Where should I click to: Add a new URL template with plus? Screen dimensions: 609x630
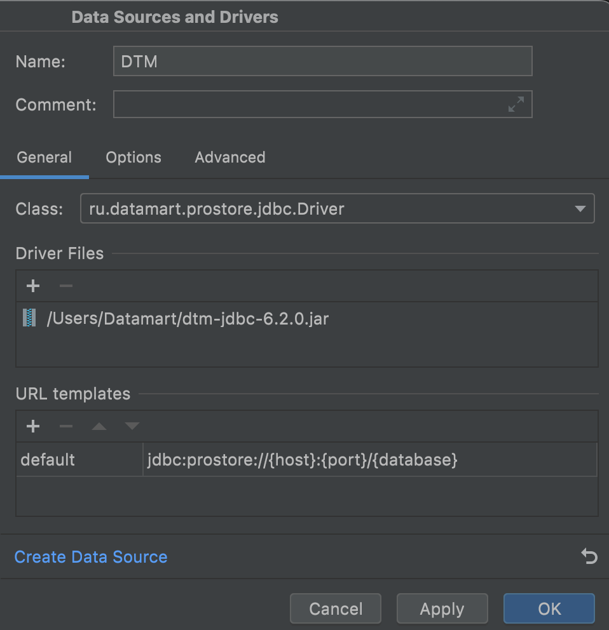[33, 426]
